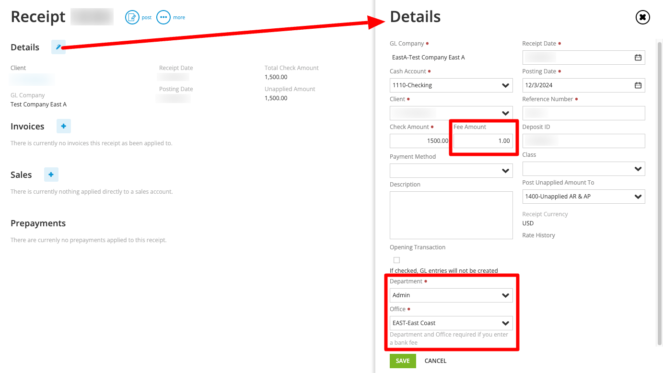Image resolution: width=663 pixels, height=373 pixels.
Task: Add an invoice with the plus icon
Action: click(64, 126)
